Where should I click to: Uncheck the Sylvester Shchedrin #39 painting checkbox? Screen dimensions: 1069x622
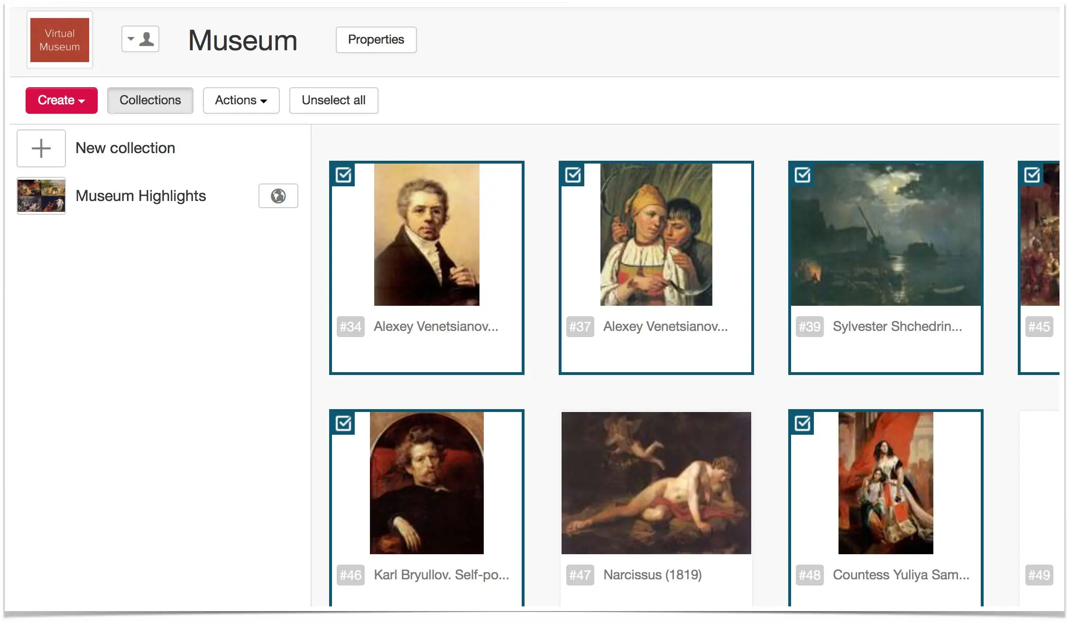pyautogui.click(x=803, y=175)
